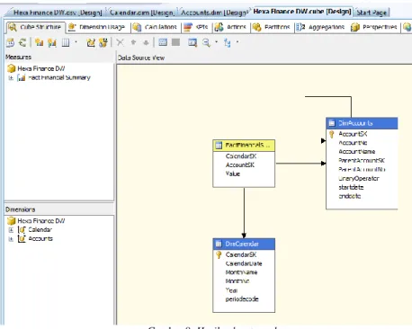Click the Find Table toolbar icon

[193, 42]
